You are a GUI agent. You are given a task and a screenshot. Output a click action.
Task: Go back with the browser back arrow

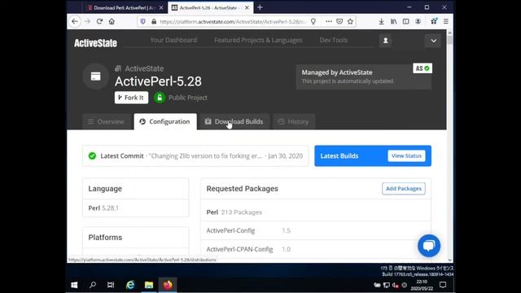coord(75,22)
